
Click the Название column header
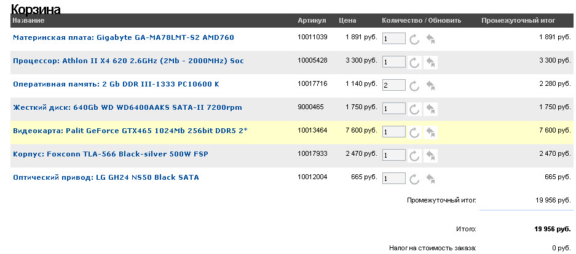pos(29,20)
